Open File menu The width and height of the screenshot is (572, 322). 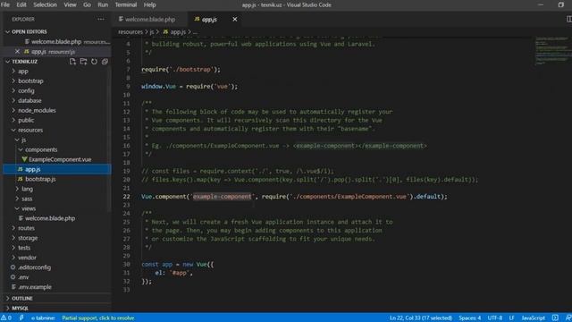5,4
